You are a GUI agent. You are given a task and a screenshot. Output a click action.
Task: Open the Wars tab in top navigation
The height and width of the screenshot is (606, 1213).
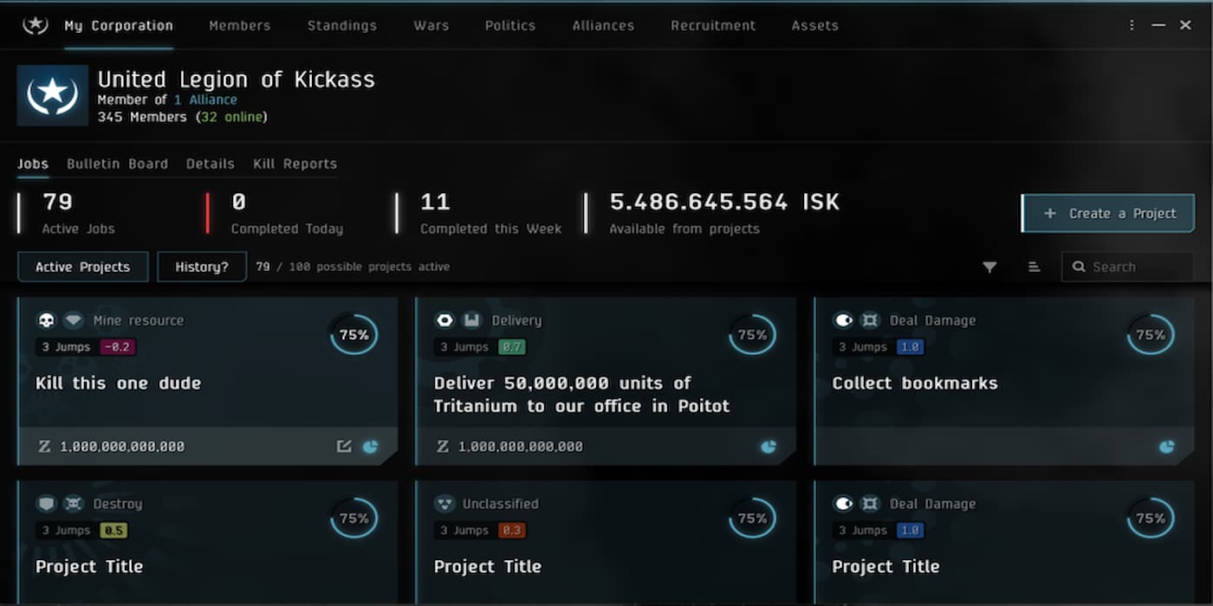click(431, 25)
